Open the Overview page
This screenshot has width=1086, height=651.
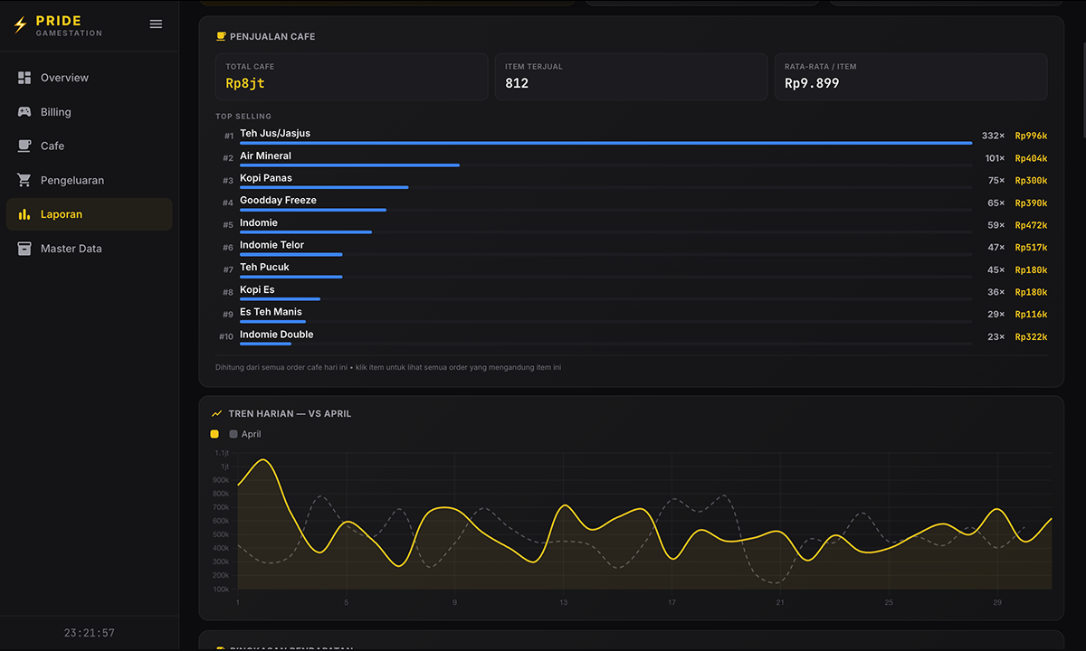click(x=89, y=78)
